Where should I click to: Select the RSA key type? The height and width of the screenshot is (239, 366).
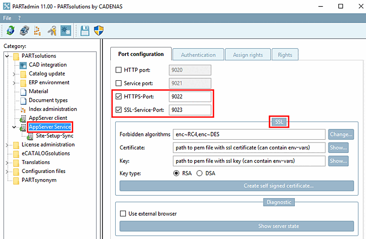pos(176,173)
